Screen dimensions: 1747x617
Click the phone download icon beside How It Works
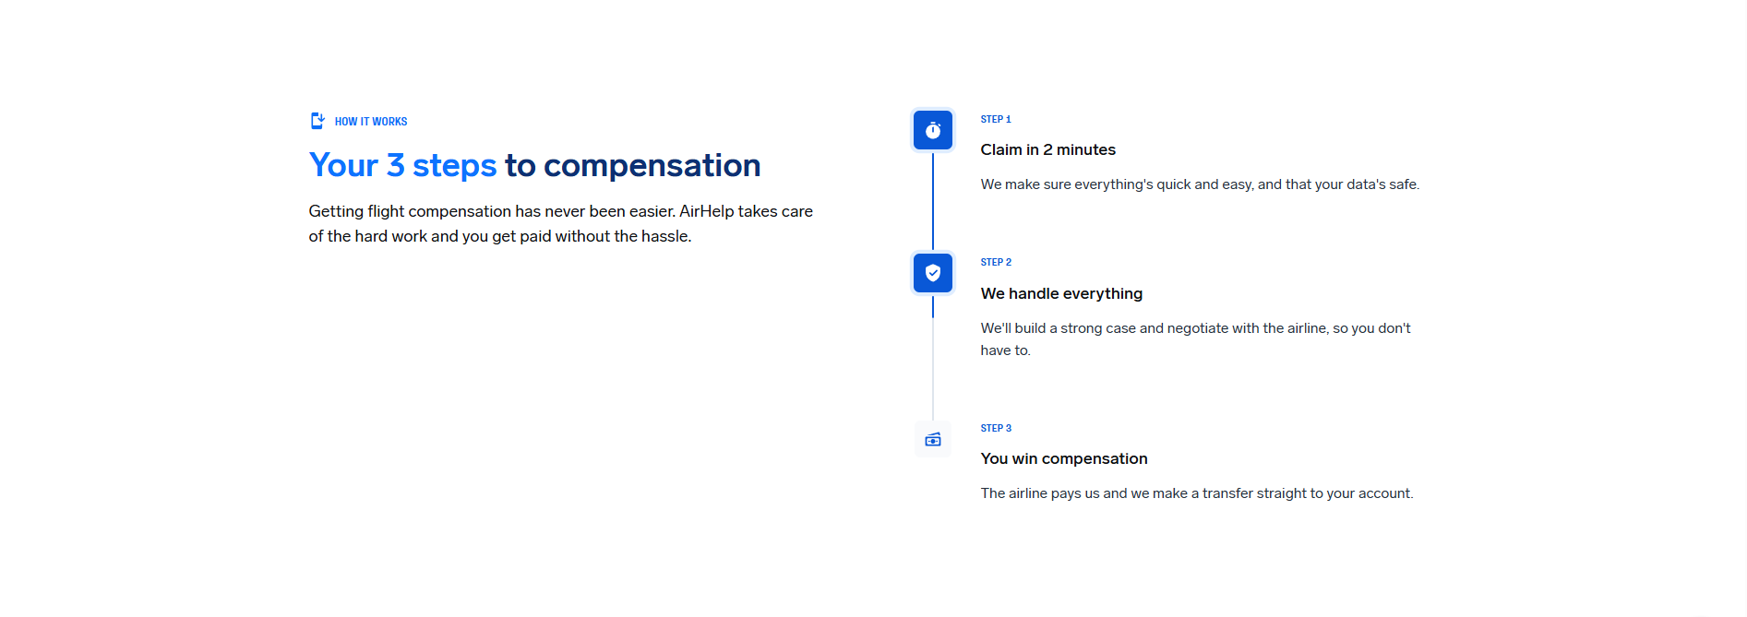(x=317, y=121)
